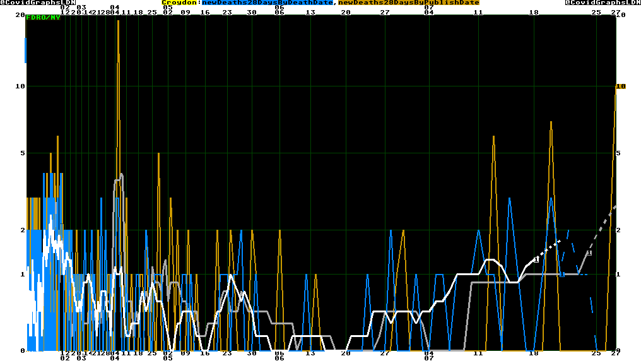Screen dimensions: 641x361
Task: Click month label 05 on top axis
Action: [168, 8]
